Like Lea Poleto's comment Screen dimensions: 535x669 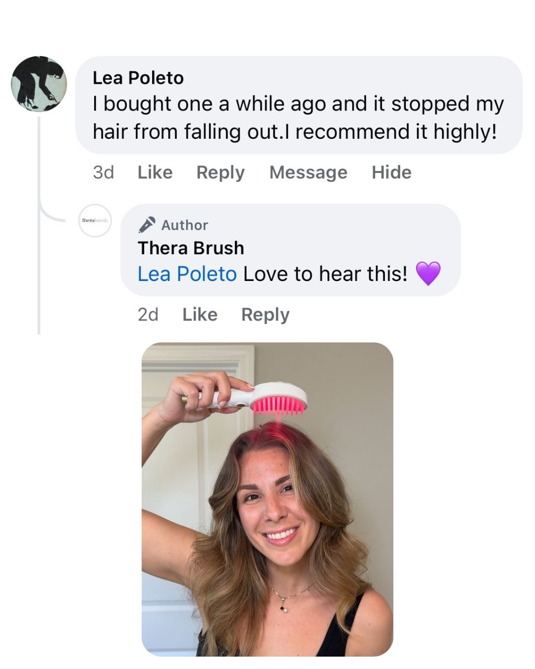coord(155,172)
